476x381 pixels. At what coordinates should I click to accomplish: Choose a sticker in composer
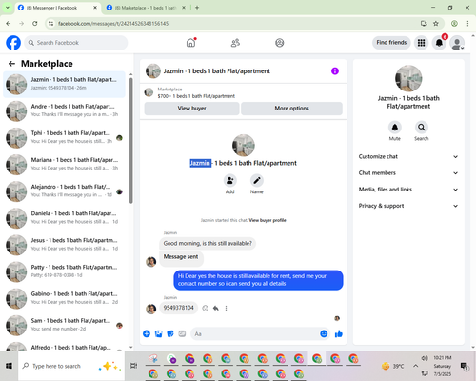pyautogui.click(x=170, y=333)
